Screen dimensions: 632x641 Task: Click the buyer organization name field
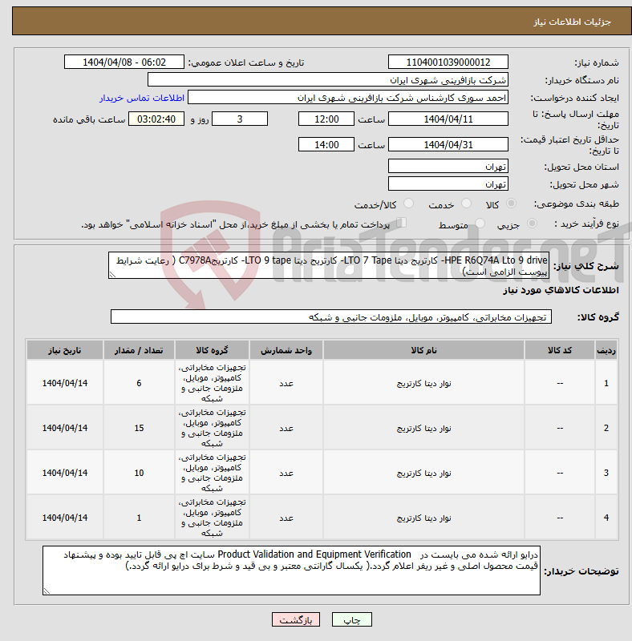[x=328, y=79]
